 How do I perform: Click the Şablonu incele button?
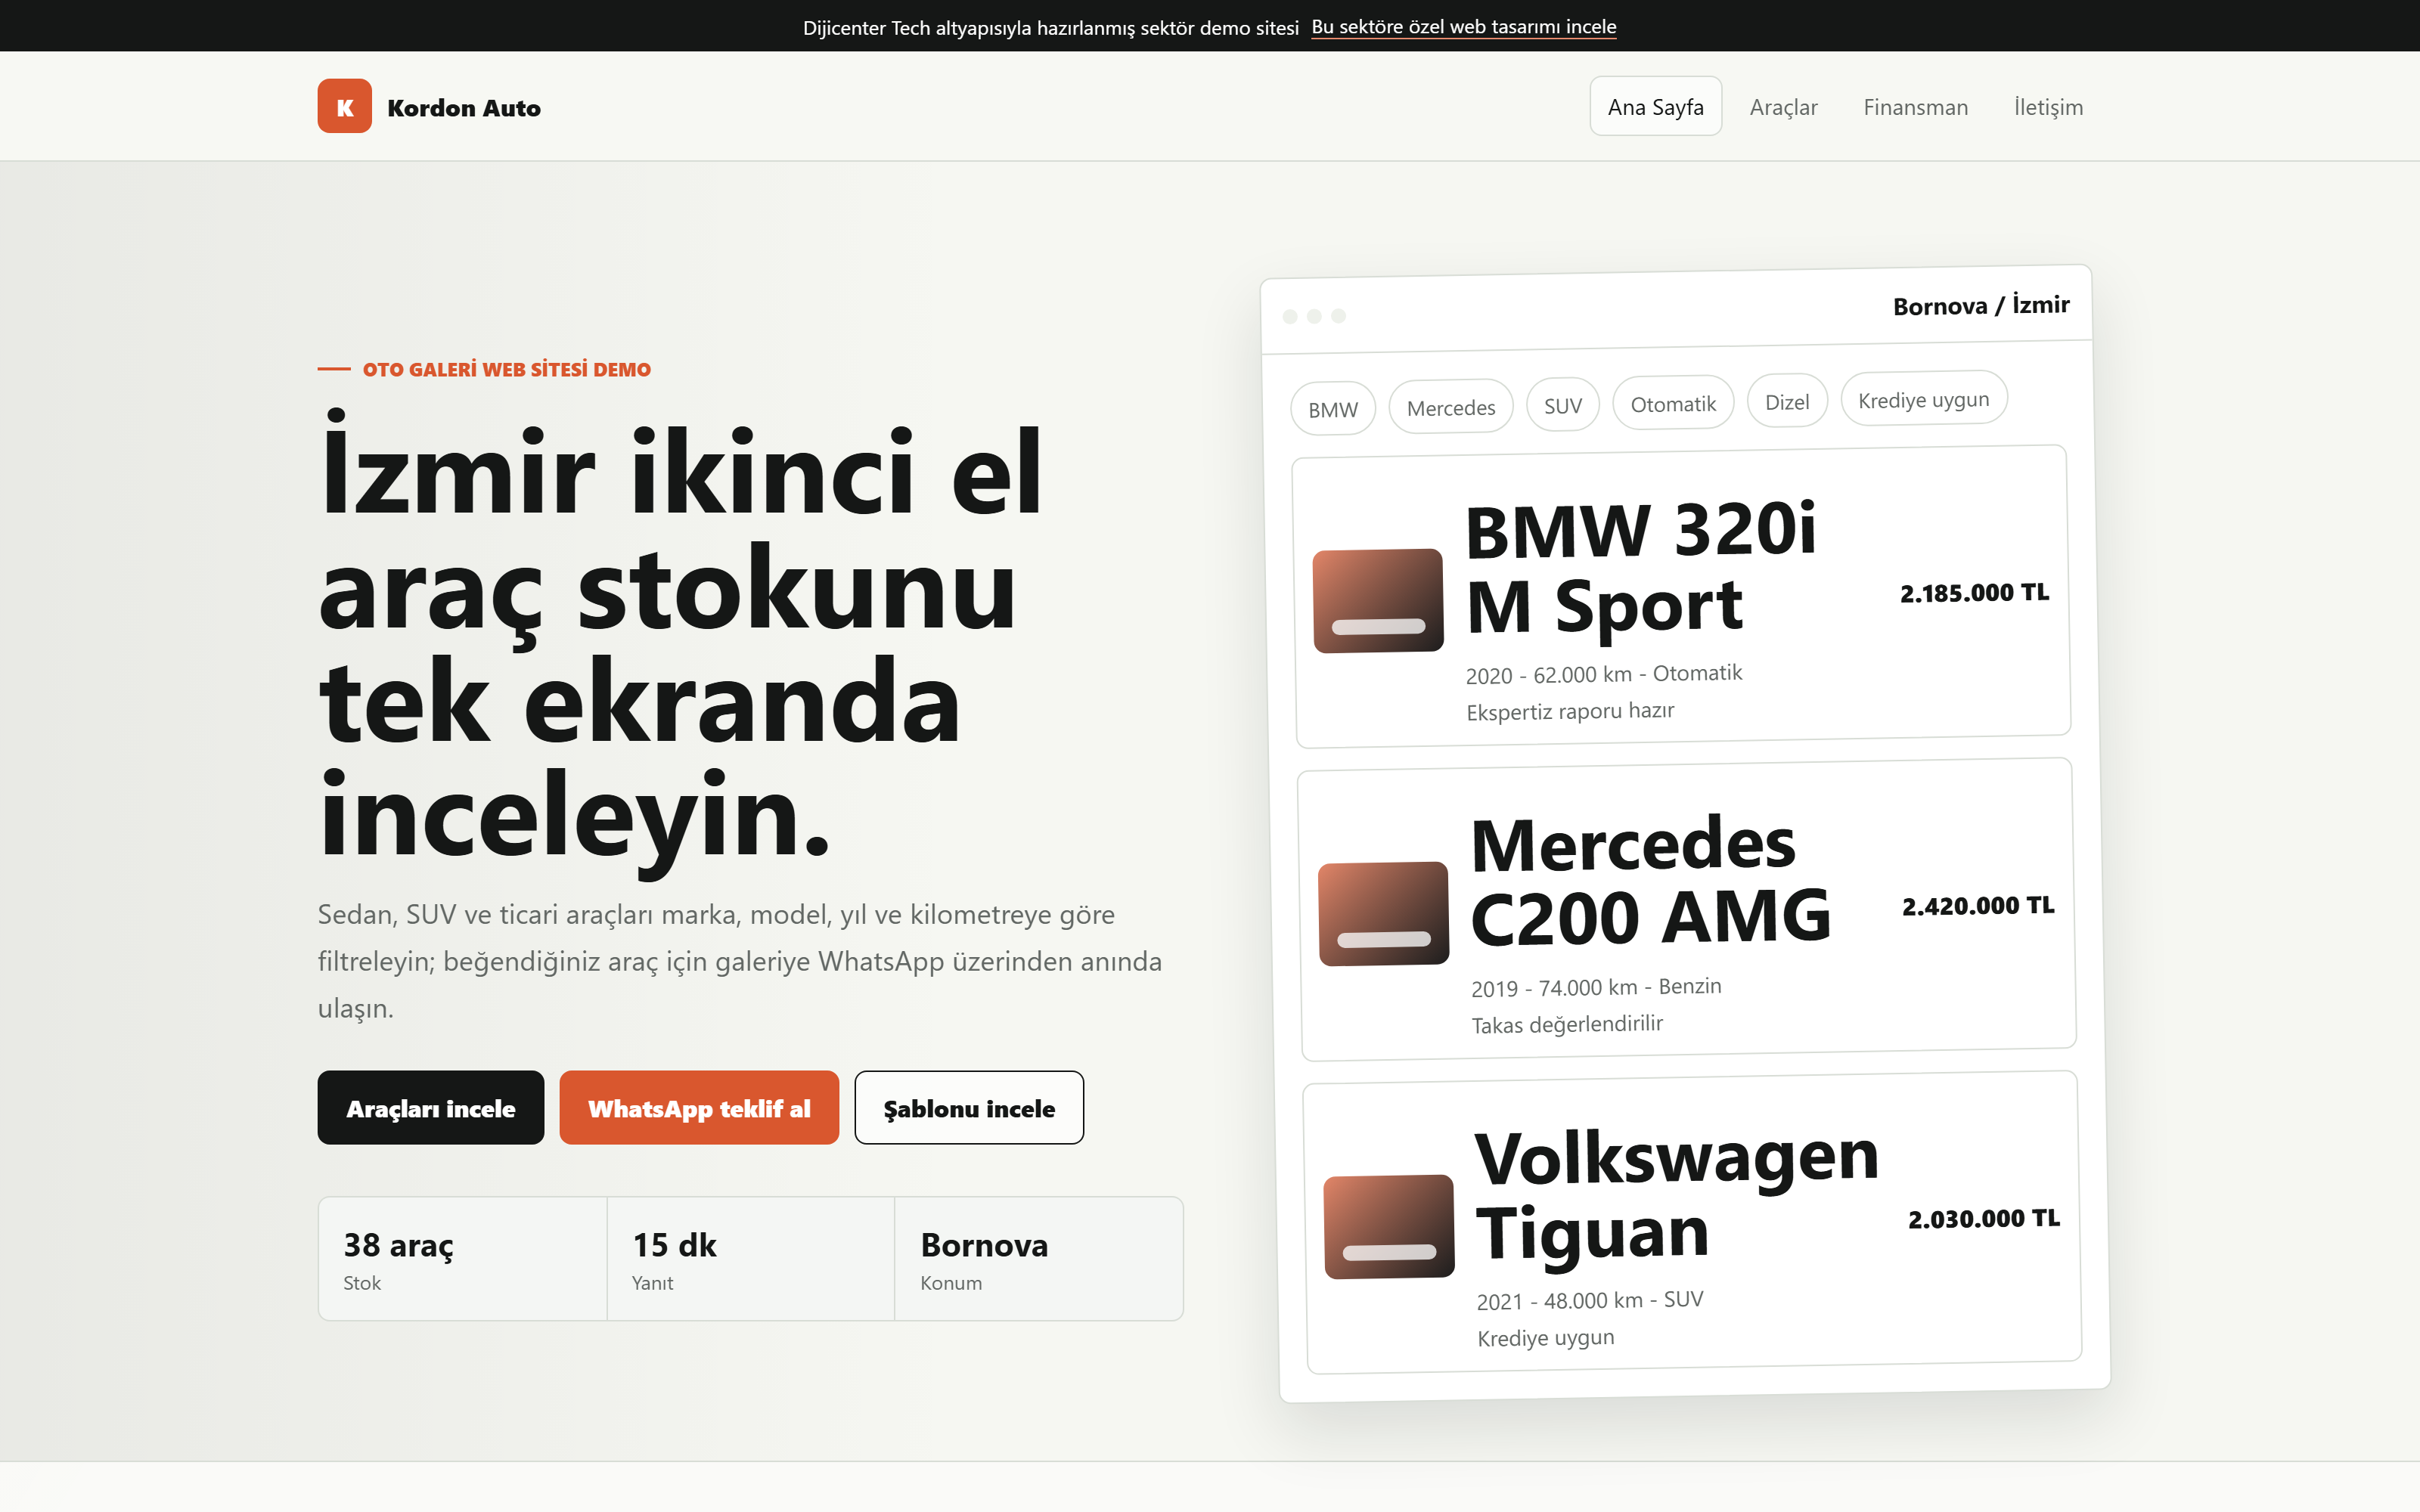[969, 1107]
